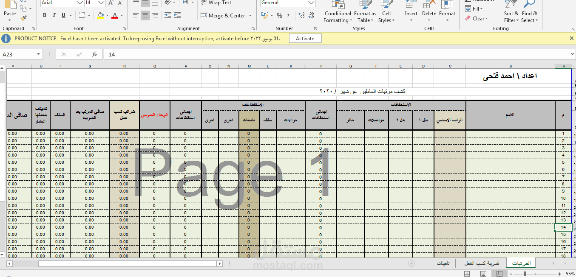Open the font size 14 dropdown
This screenshot has height=277, width=576.
(101, 3)
